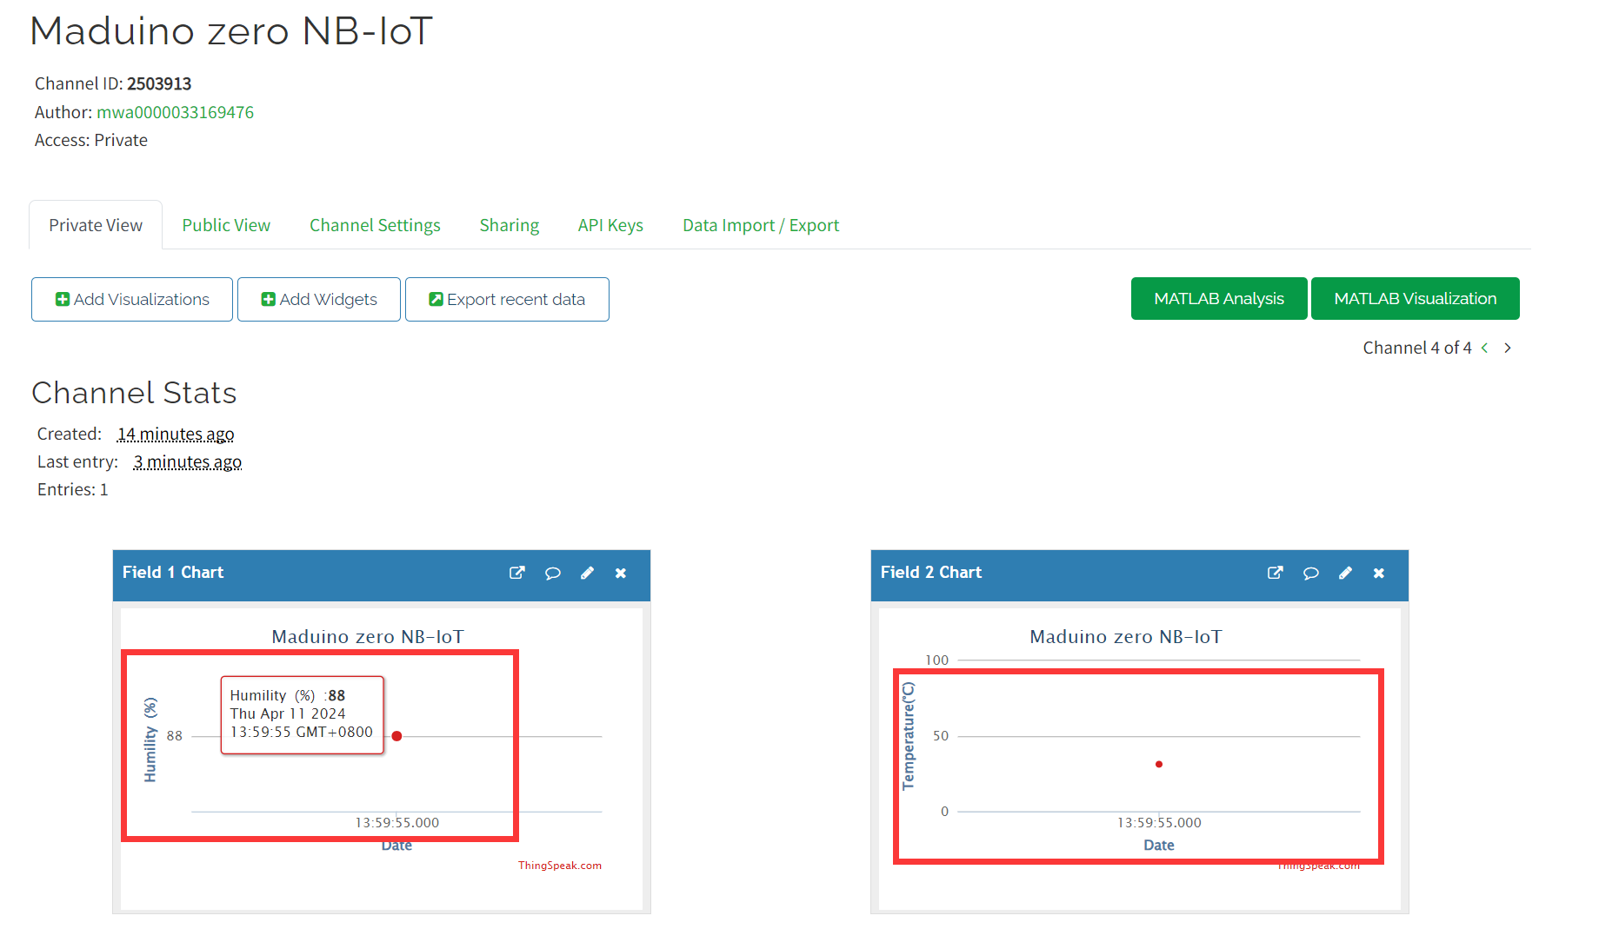Go to next channel chevron
The width and height of the screenshot is (1599, 929).
1508,348
